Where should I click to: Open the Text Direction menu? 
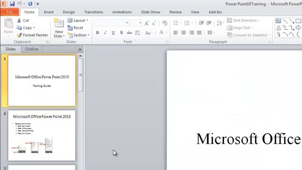click(x=243, y=20)
